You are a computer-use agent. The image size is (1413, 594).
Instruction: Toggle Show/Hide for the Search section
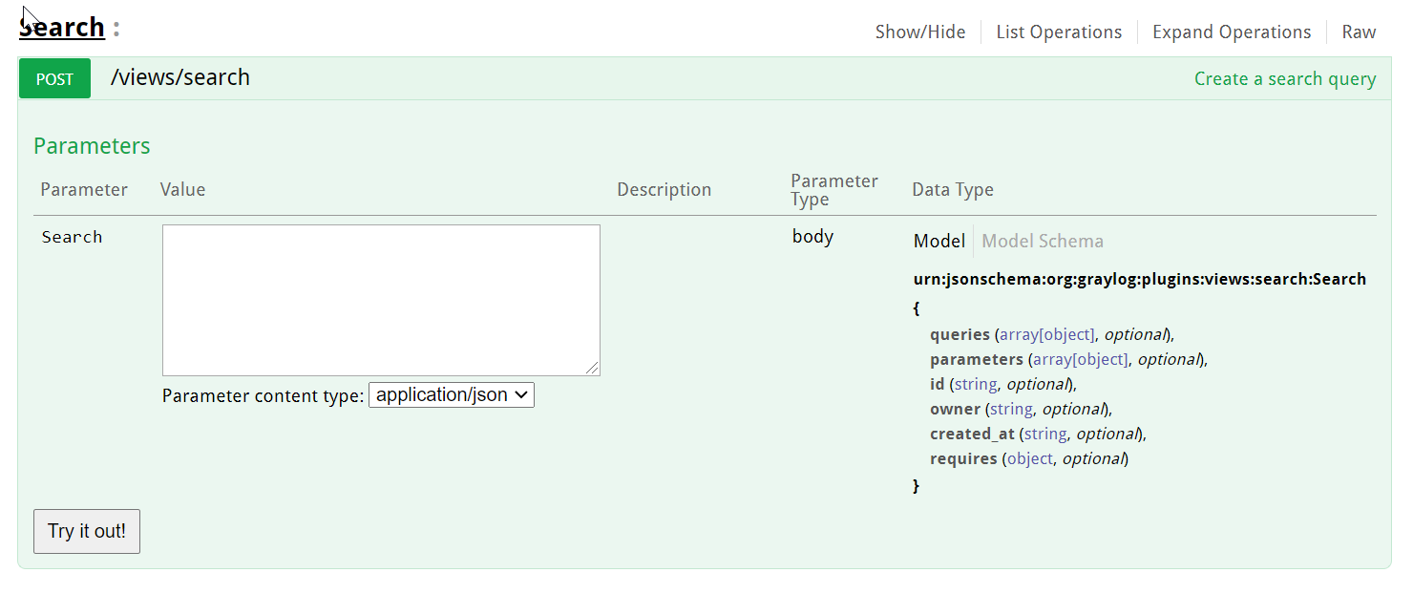(919, 32)
